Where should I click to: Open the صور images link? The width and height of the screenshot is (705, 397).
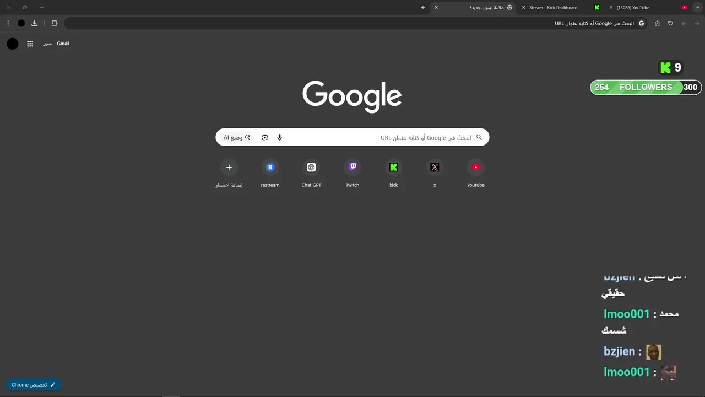[x=47, y=44]
